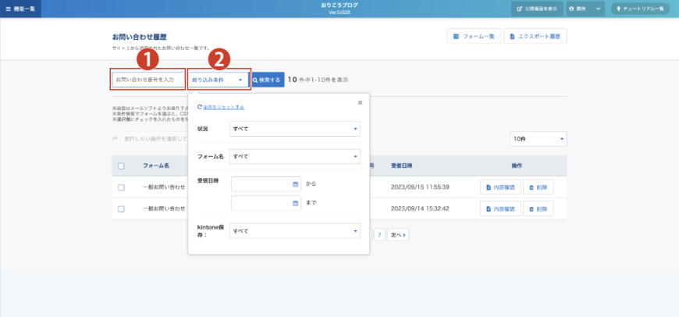Screen dimensions: 679x317
Task: Close the filter popup with the X
Action: tap(360, 102)
